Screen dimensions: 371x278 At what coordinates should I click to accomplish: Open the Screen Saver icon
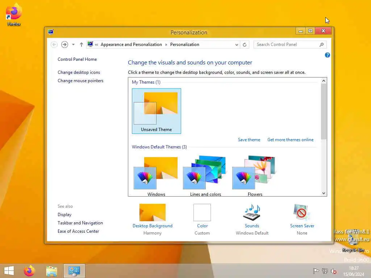pyautogui.click(x=302, y=212)
